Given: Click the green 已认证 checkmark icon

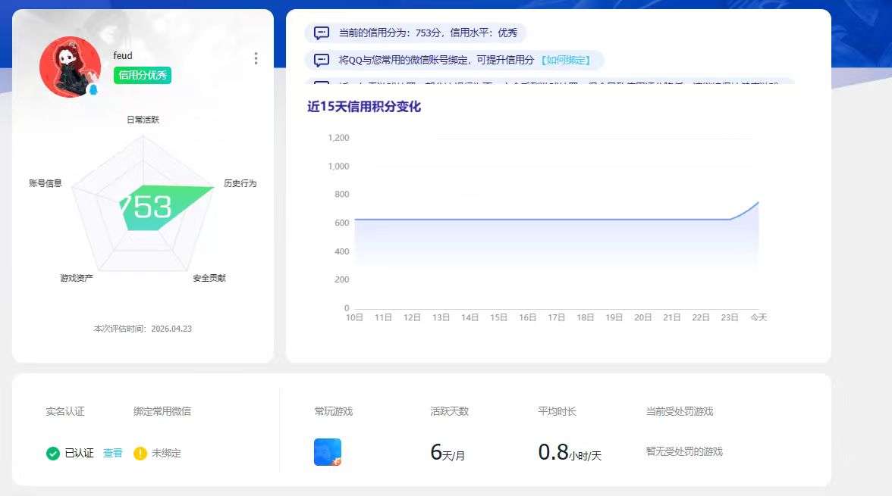Looking at the screenshot, I should click(x=53, y=454).
